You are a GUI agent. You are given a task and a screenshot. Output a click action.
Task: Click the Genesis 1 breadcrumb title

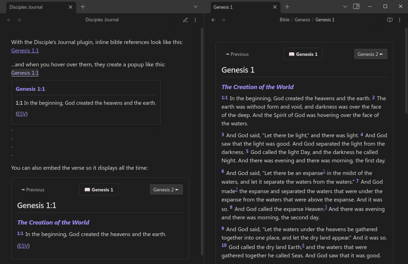coord(325,20)
